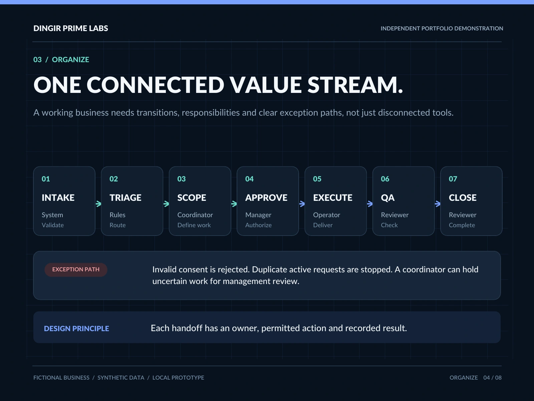The image size is (534, 401).
Task: Select the ONE CONNECTED VALUE STREAM headline
Action: [218, 85]
